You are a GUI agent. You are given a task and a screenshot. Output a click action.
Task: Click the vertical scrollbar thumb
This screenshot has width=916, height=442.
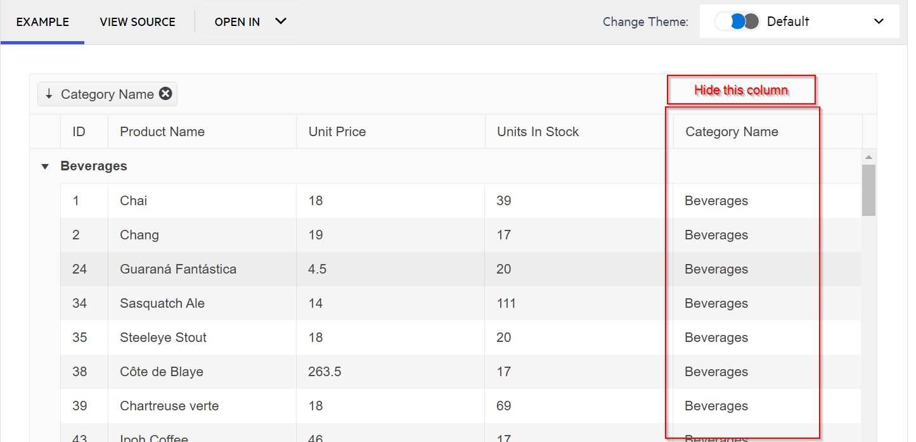click(x=868, y=189)
